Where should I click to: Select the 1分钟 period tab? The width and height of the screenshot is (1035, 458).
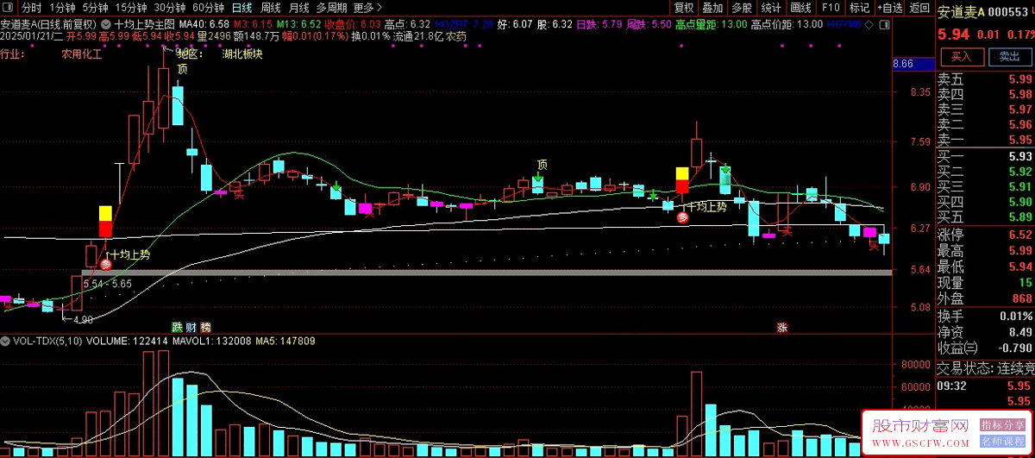[x=63, y=8]
